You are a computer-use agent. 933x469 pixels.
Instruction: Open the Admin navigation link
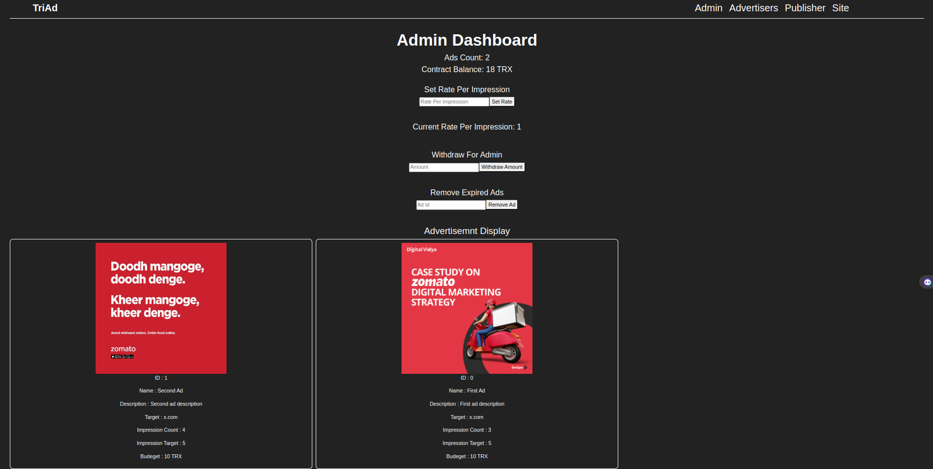[x=708, y=8]
